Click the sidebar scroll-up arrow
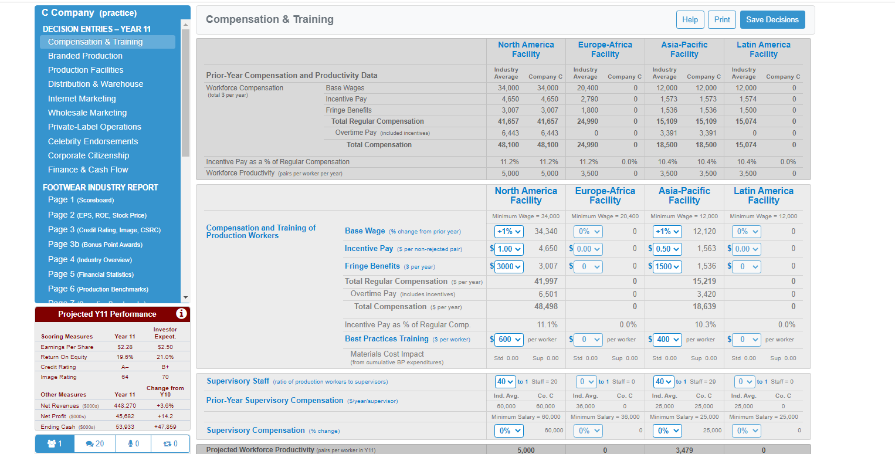This screenshot has height=454, width=895. pos(186,26)
